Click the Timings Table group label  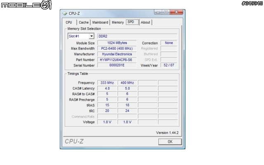point(78,73)
